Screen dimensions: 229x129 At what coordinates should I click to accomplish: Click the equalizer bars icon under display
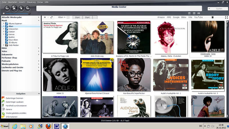[x=199, y=13]
